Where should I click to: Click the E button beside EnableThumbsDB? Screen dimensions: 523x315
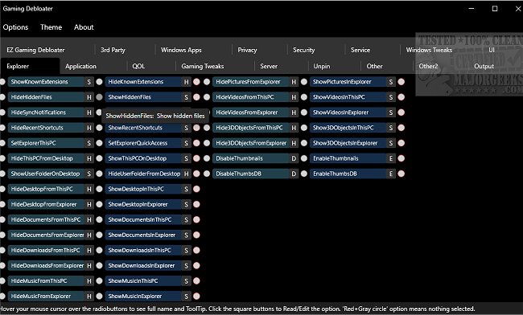click(390, 174)
